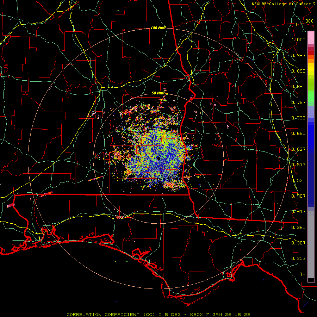Choose the gray swatch beside 0.307
Screen dimensions: 317x317
pyautogui.click(x=311, y=245)
